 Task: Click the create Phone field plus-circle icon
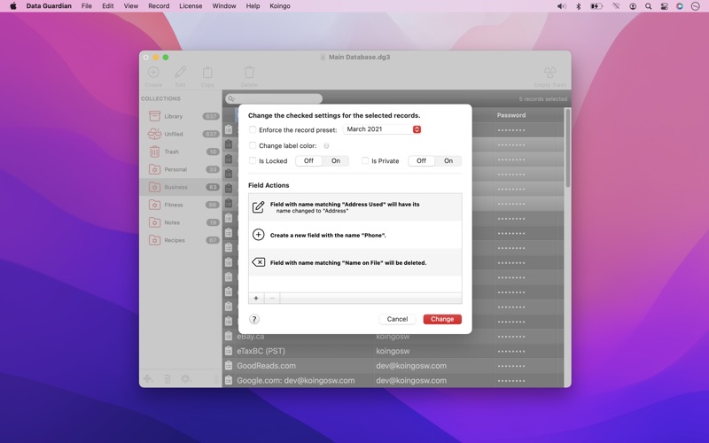pos(258,235)
